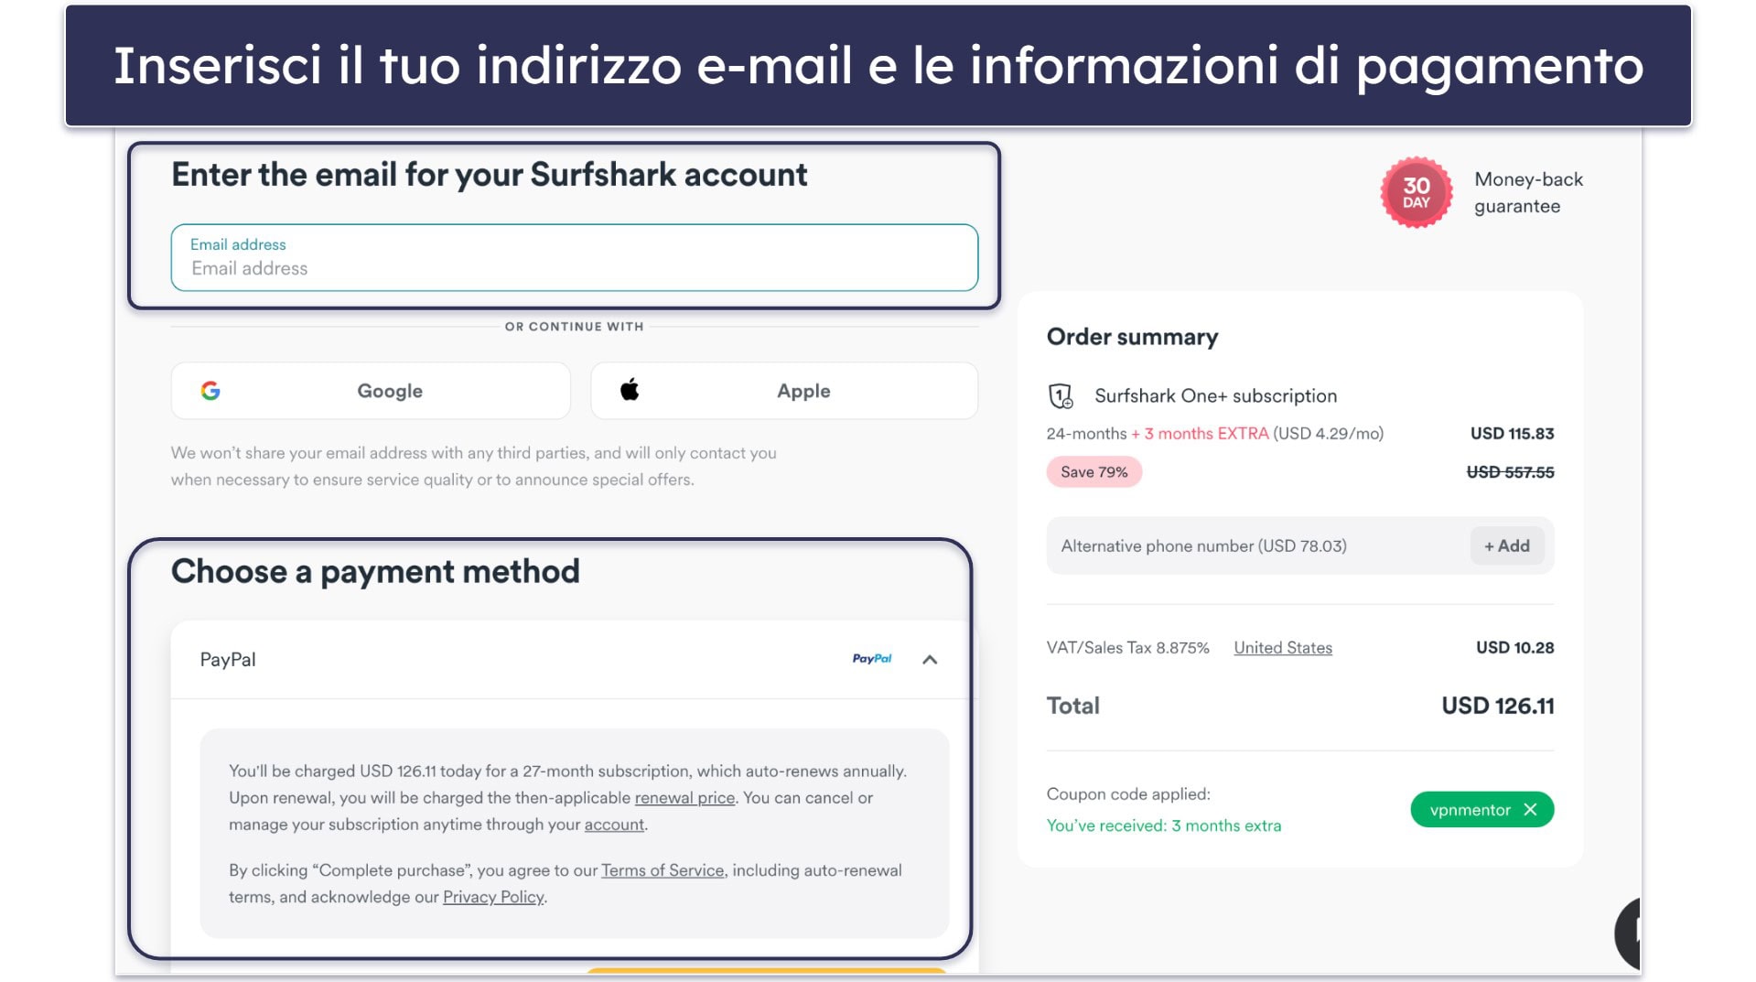Open the renewal price link

(x=684, y=798)
